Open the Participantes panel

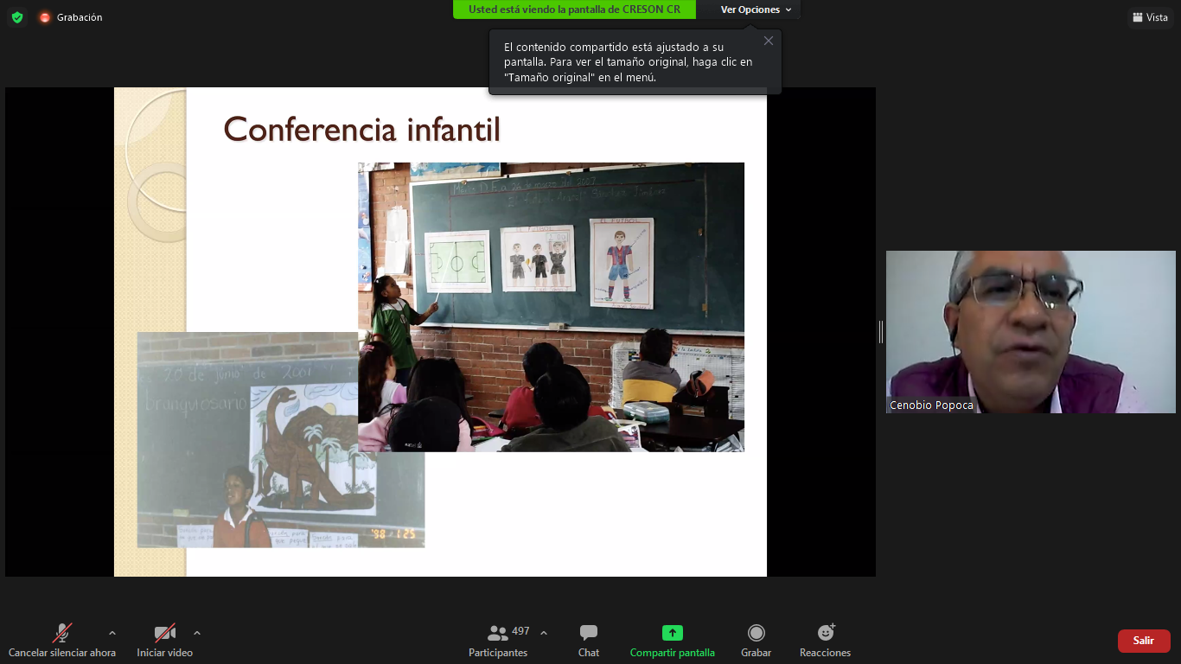click(x=498, y=641)
